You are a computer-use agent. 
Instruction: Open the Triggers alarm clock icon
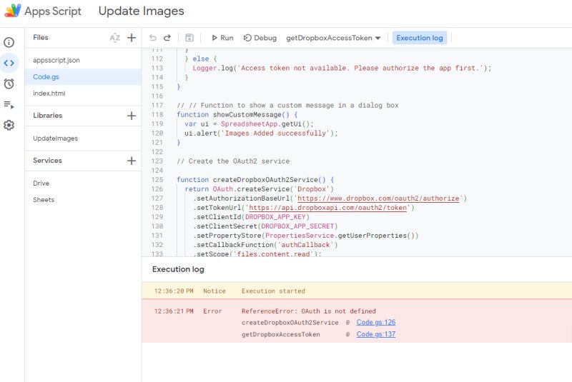tap(9, 84)
